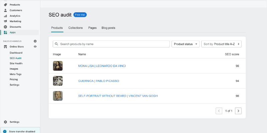Image resolution: width=267 pixels, height=133 pixels.
Task: Click the Van Gogh self-portrait thumbnail
Action: (x=58, y=96)
